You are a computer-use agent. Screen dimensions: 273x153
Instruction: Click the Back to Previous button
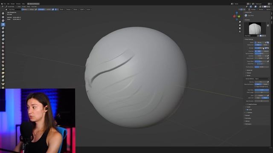33,4
